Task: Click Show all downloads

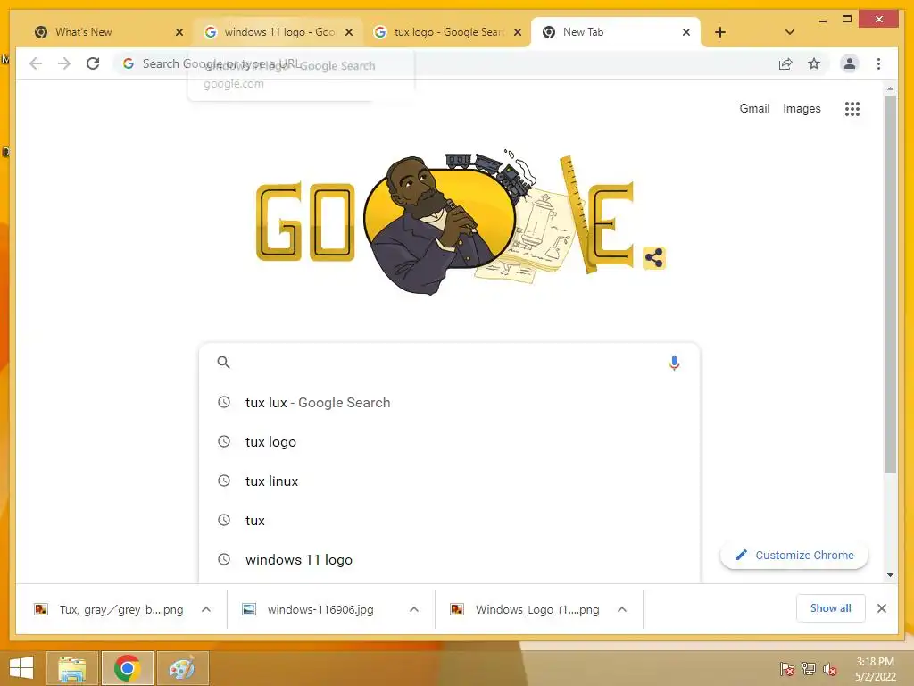Action: tap(831, 608)
